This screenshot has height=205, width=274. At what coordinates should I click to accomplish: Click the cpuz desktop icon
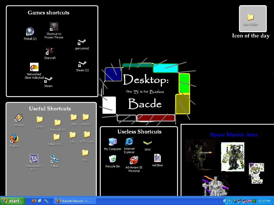click(x=147, y=143)
